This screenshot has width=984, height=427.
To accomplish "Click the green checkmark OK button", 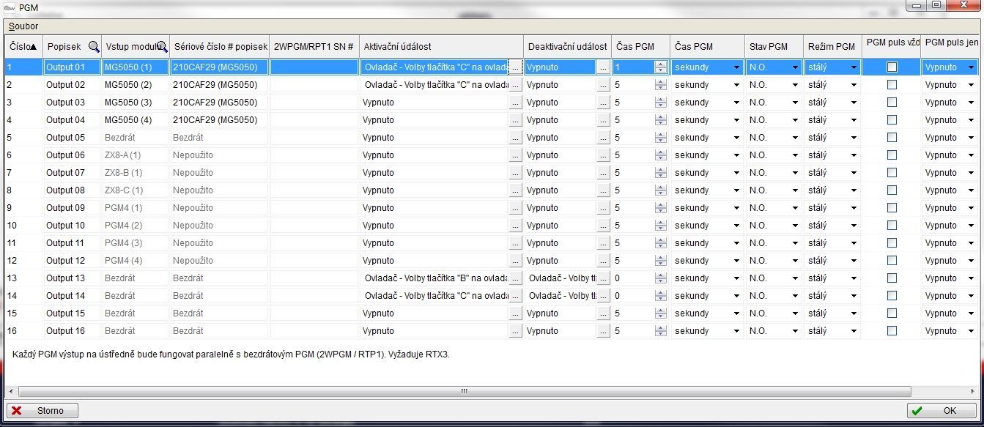I will 942,411.
